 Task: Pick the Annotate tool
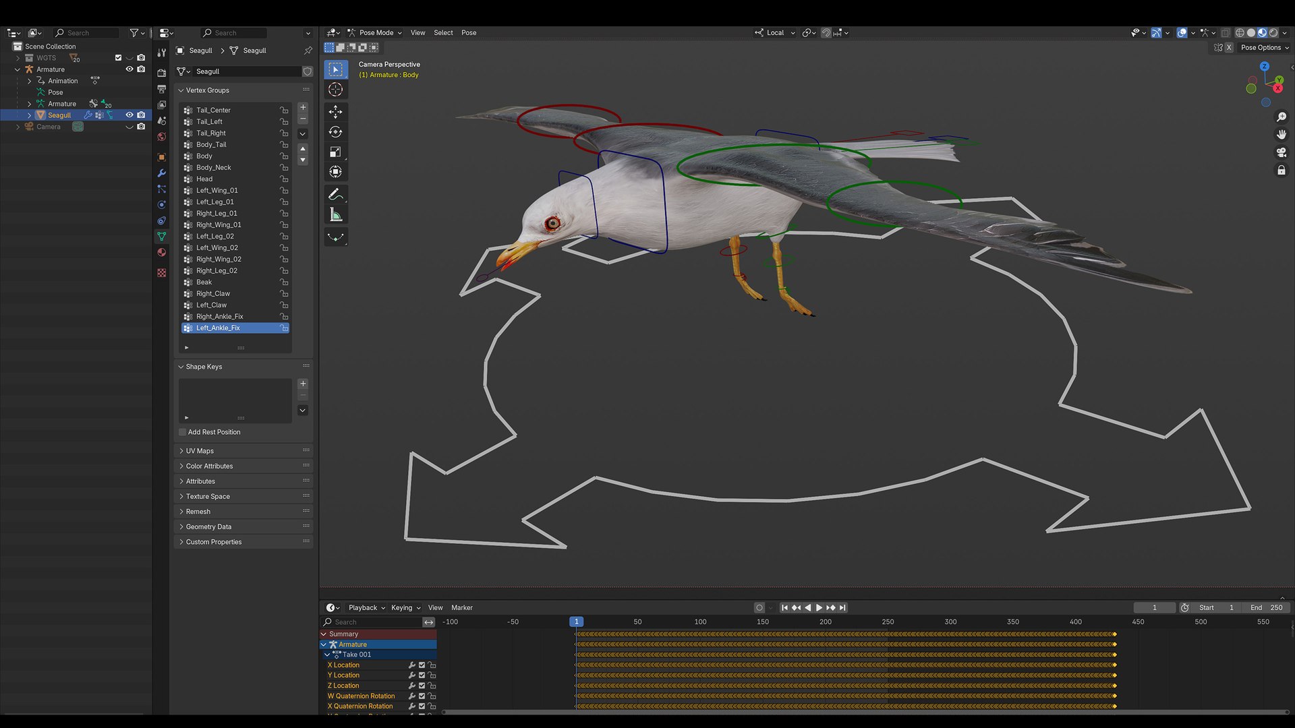[x=335, y=195]
